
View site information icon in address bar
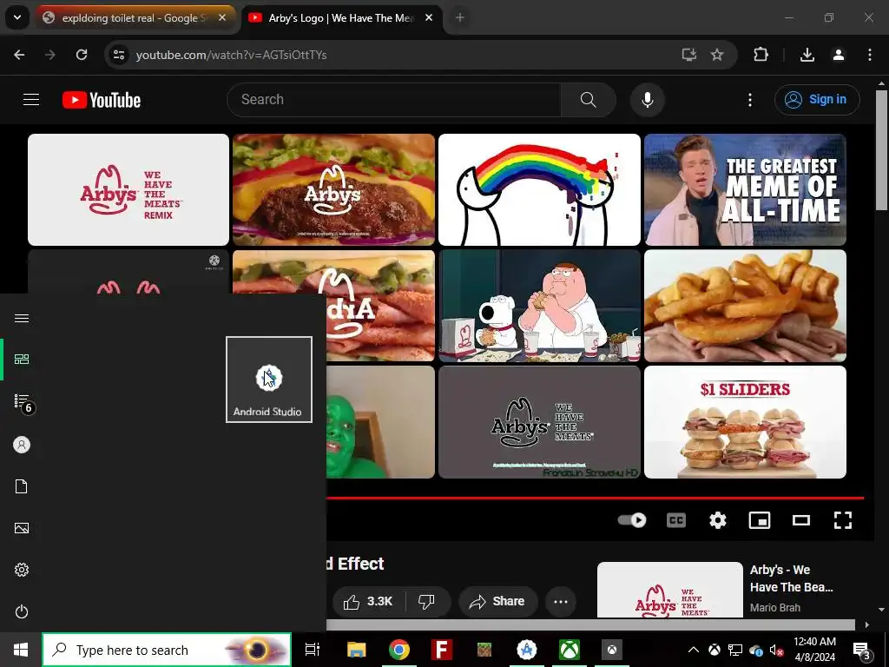click(x=119, y=55)
